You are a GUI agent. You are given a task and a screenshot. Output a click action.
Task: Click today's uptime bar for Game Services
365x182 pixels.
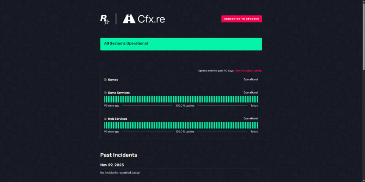tap(257, 99)
